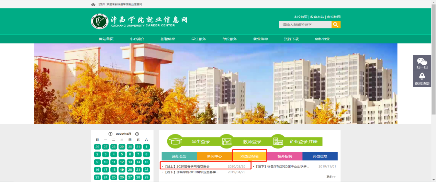Open 中心简介 menu item
This screenshot has width=436, height=182.
[137, 39]
